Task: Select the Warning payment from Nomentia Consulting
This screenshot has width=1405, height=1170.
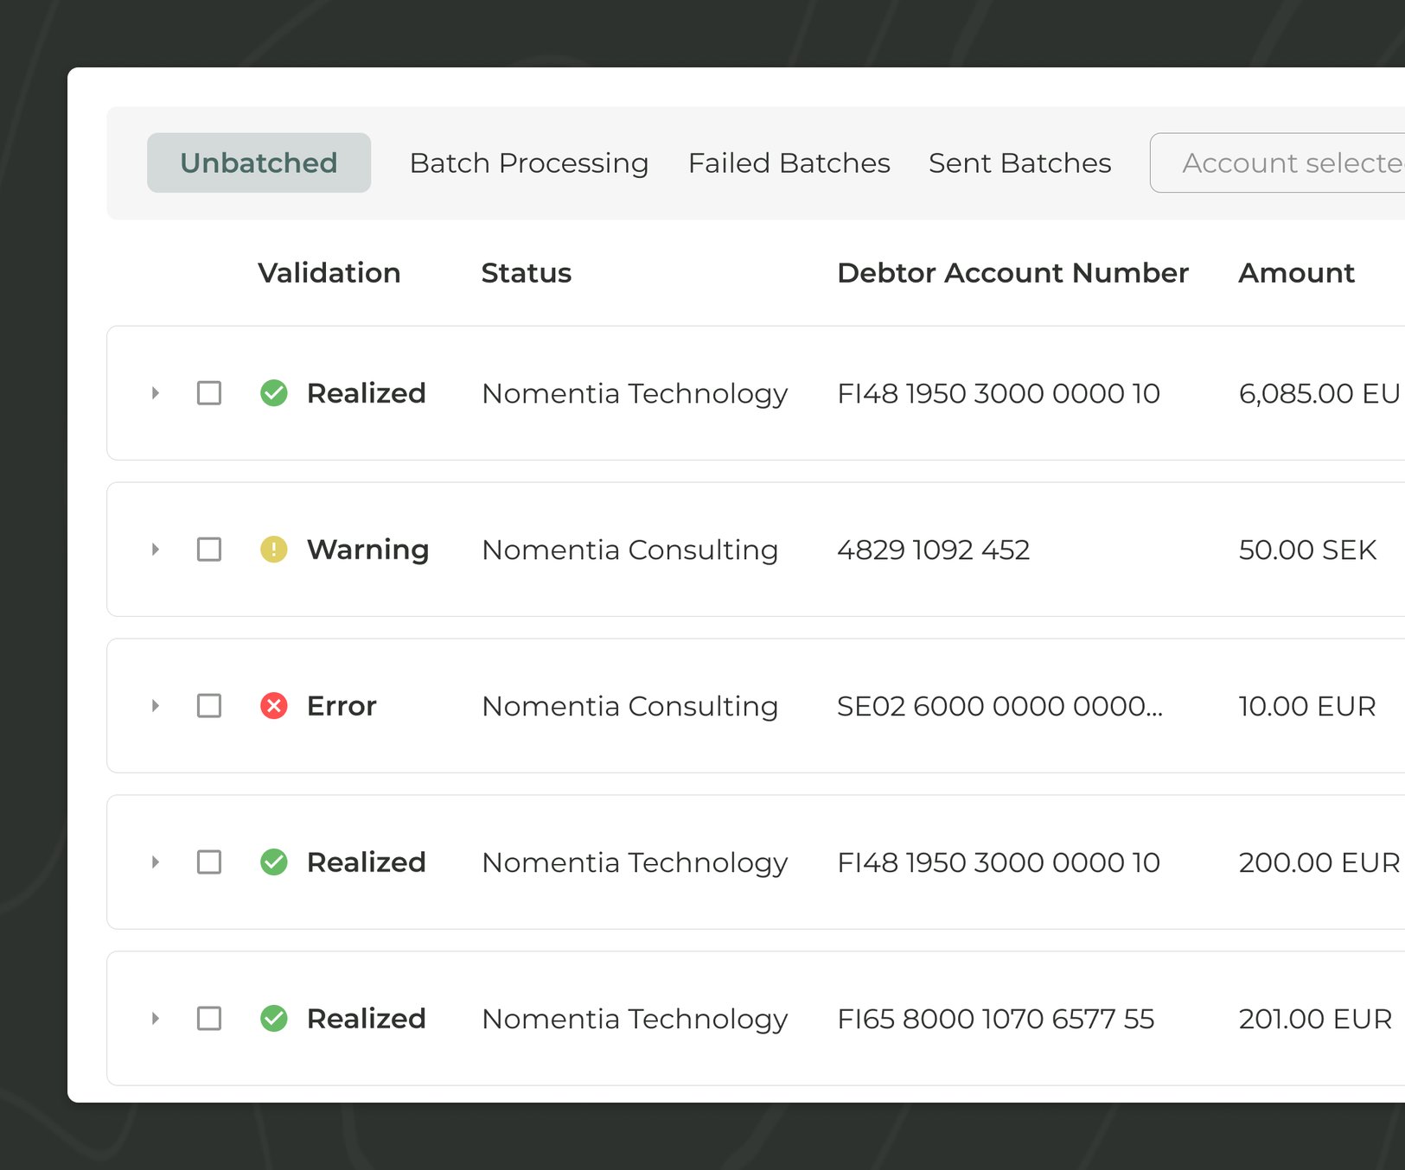Action: [x=208, y=550]
